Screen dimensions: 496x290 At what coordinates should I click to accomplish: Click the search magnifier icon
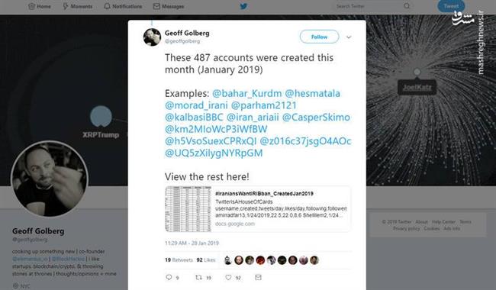tap(407, 5)
